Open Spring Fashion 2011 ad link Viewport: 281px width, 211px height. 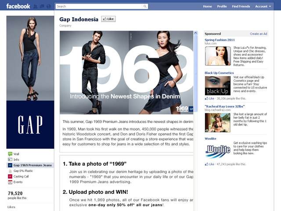220,40
